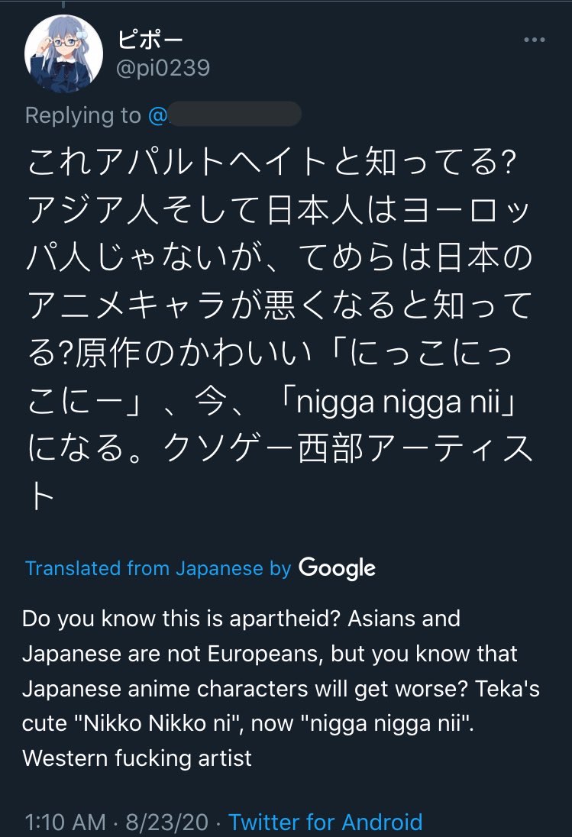Screen dimensions: 572x837
Task: Open the three-dot more options menu
Action: 534,40
